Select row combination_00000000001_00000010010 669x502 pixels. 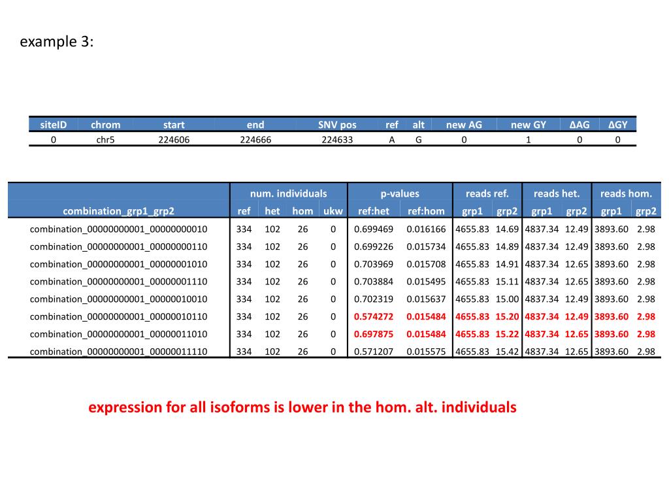click(x=334, y=299)
